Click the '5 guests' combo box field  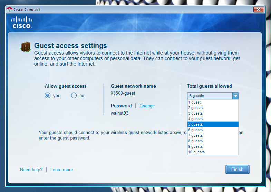pos(213,96)
